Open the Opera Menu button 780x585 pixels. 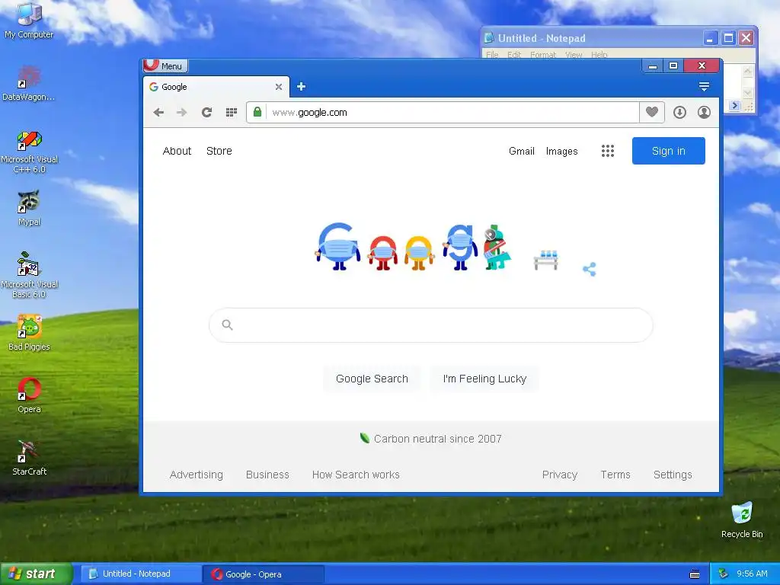[x=165, y=66]
